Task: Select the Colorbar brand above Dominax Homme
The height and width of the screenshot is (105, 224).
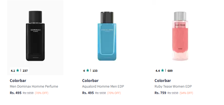Action: tap(18, 81)
